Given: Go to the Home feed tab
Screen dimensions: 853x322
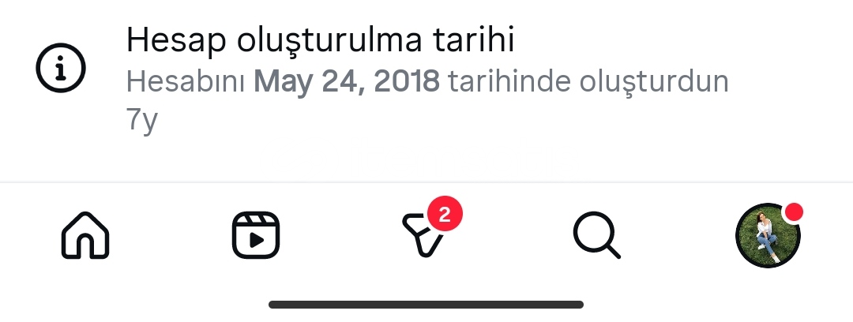Looking at the screenshot, I should [x=85, y=235].
